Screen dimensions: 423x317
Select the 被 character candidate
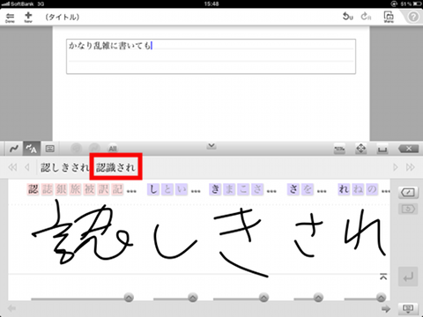89,189
